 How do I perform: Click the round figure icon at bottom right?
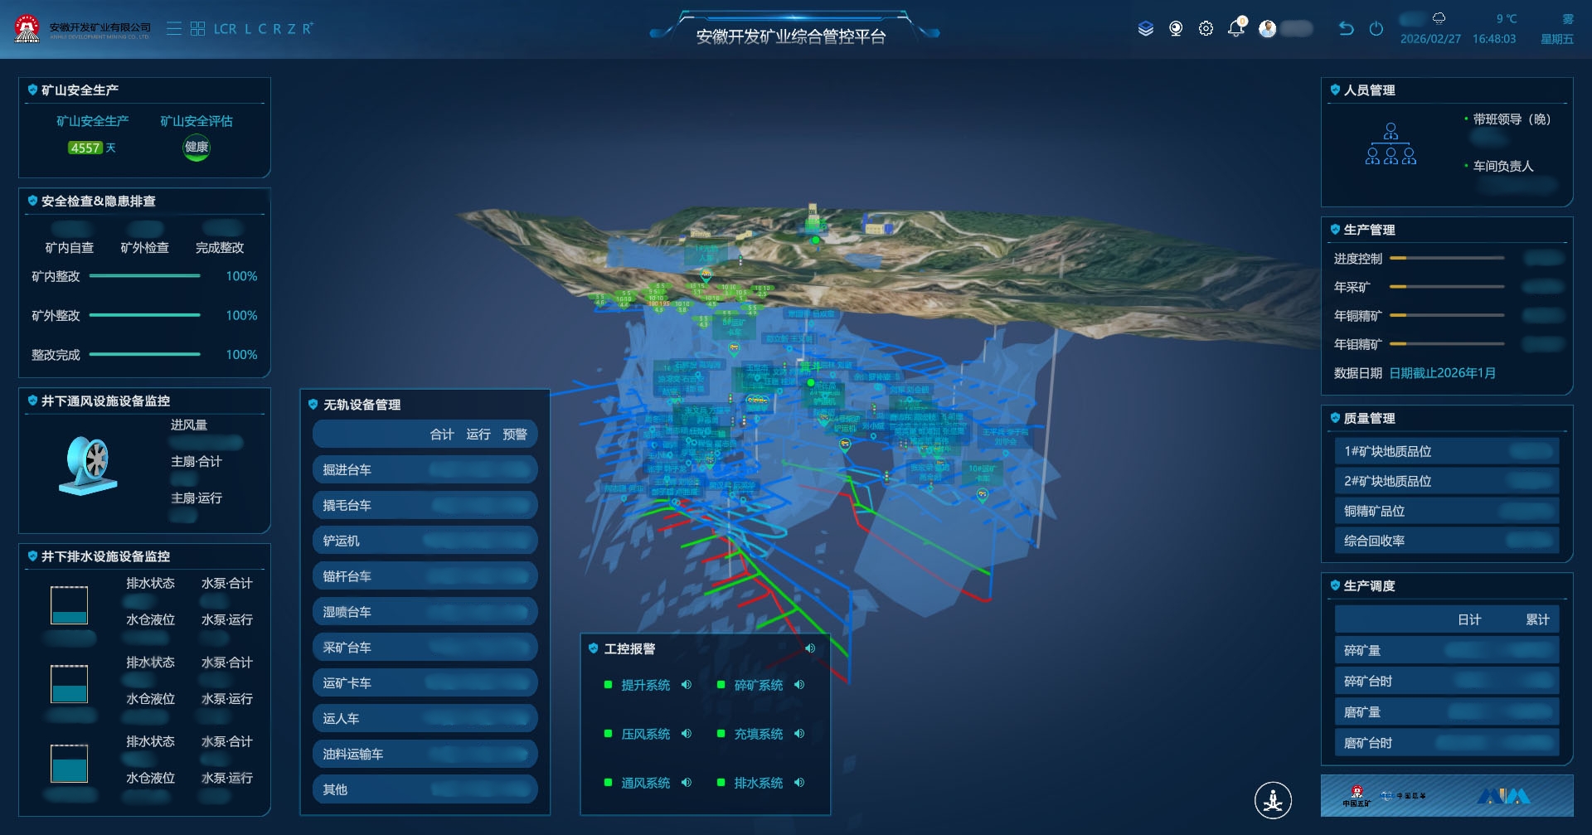coord(1273,800)
